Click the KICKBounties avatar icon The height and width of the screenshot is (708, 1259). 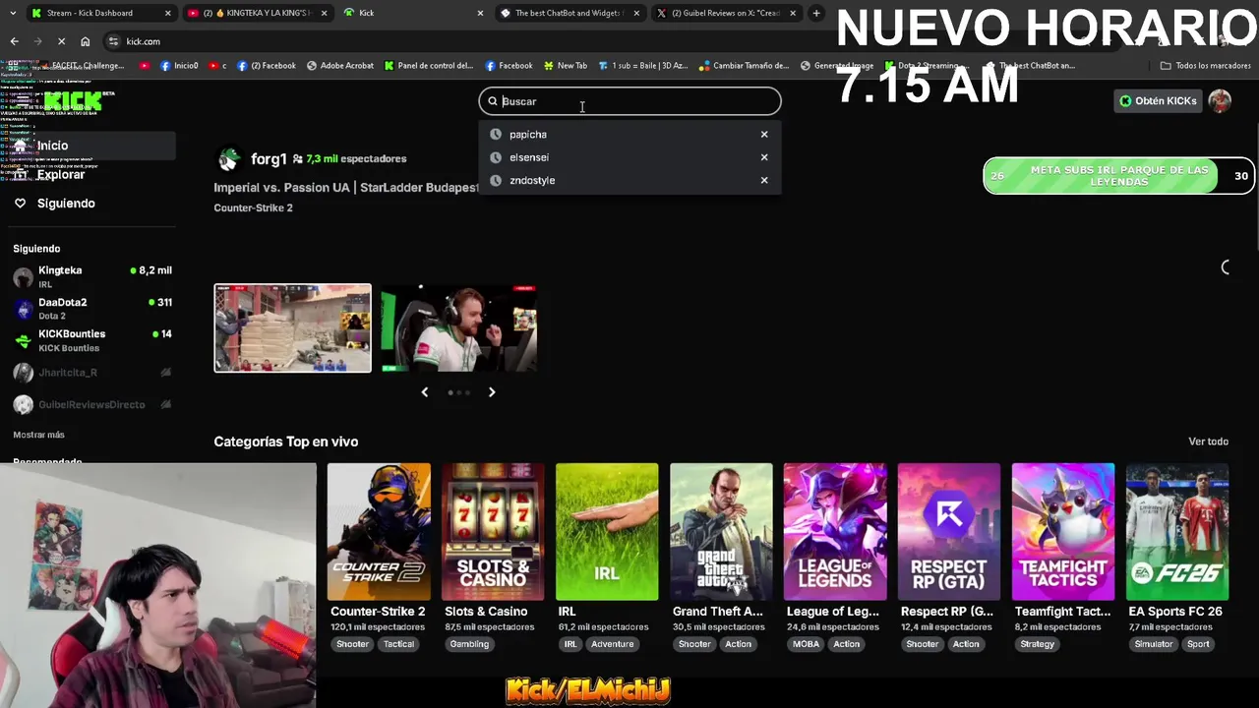tap(23, 340)
